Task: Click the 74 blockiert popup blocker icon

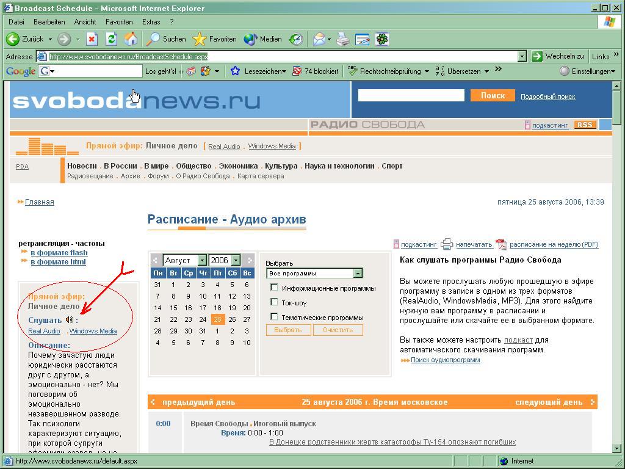Action: (x=297, y=71)
